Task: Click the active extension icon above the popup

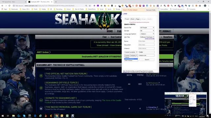Action: click(158, 6)
